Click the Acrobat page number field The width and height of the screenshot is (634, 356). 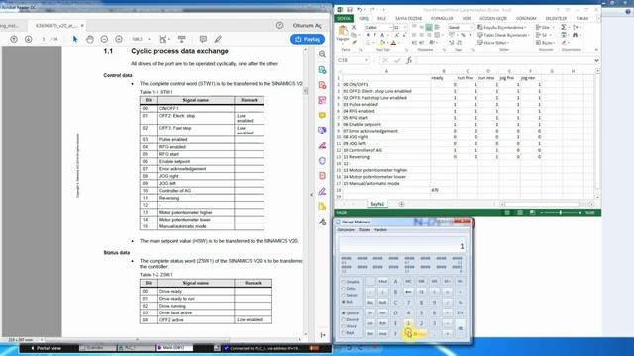[x=43, y=39]
